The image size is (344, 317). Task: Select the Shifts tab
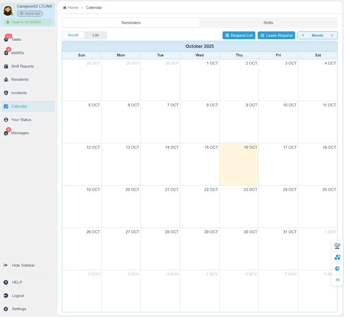click(x=268, y=23)
